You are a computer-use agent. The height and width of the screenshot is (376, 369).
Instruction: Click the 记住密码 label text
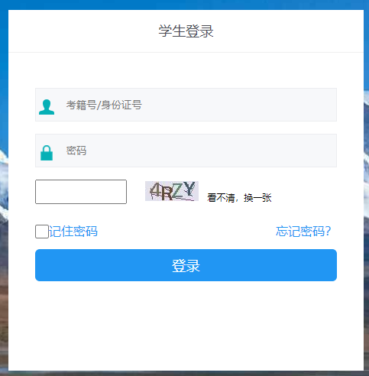click(x=73, y=232)
